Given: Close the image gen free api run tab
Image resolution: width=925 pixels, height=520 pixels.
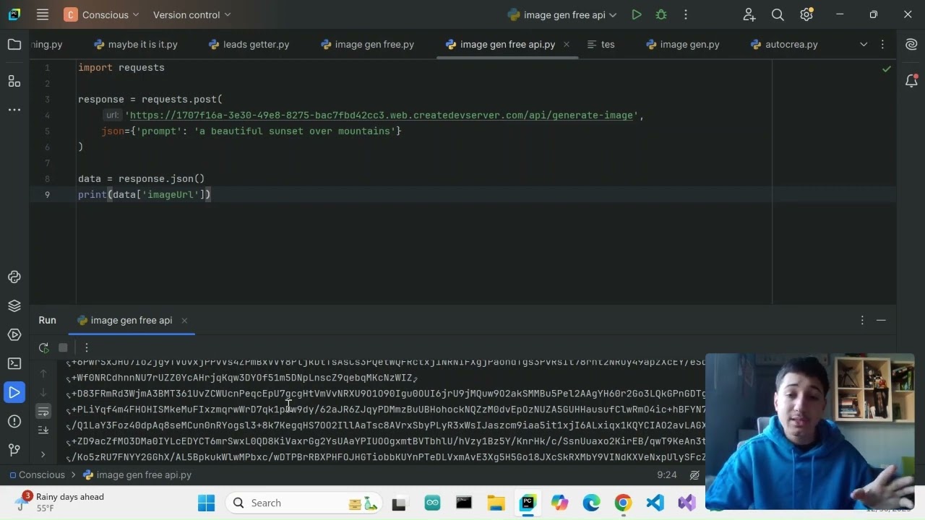Looking at the screenshot, I should (x=184, y=321).
